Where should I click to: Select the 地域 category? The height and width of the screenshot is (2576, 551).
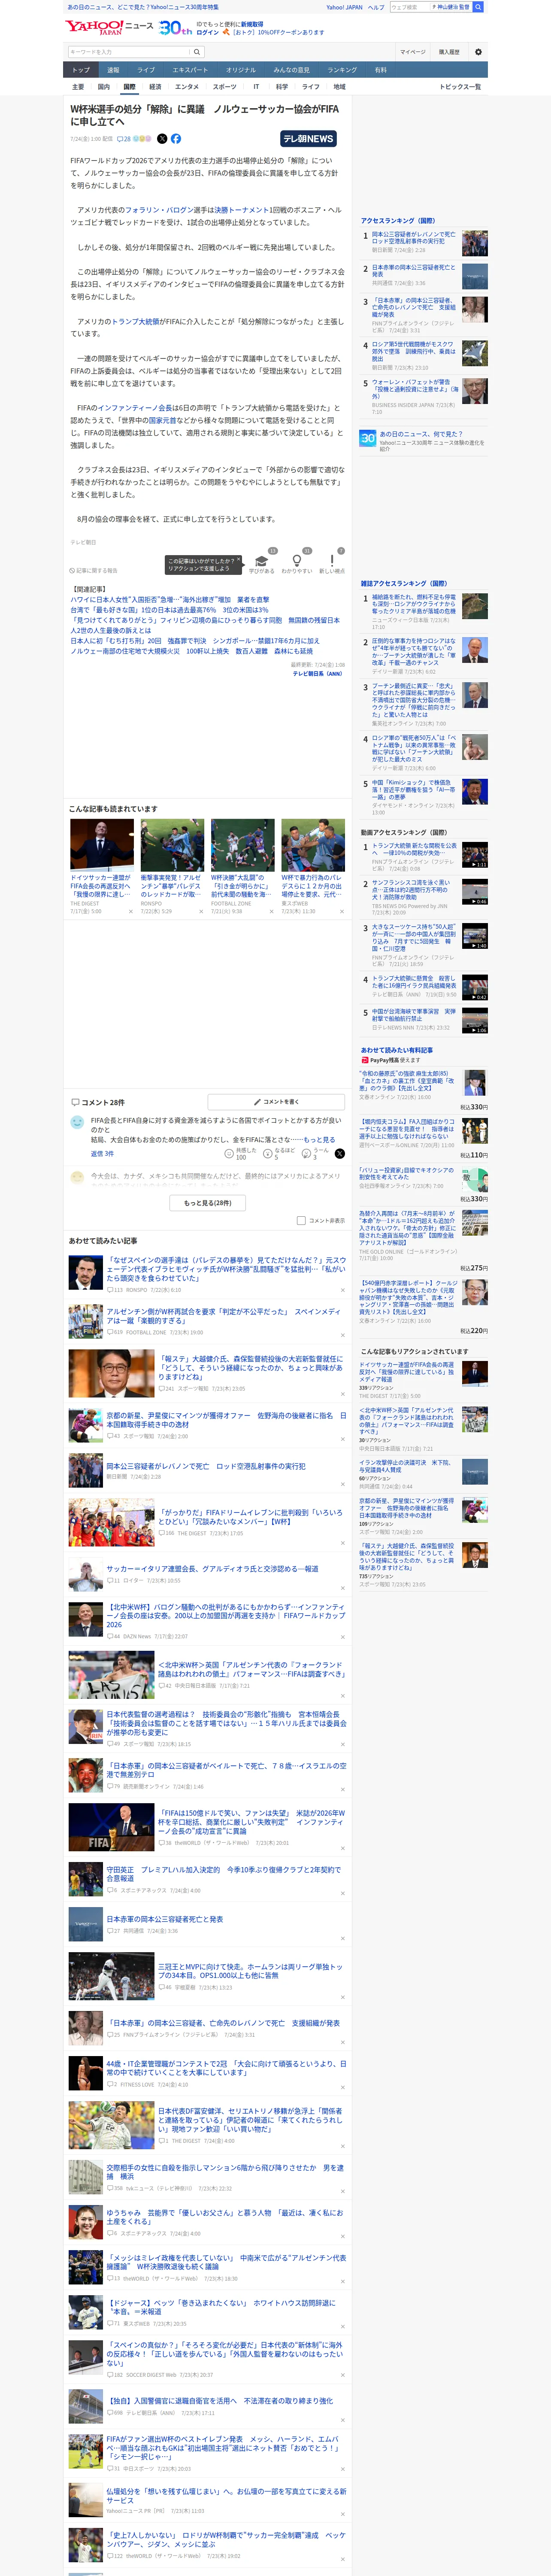pyautogui.click(x=340, y=87)
